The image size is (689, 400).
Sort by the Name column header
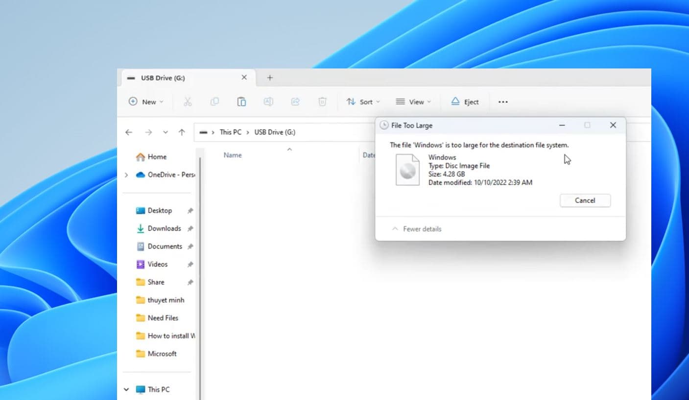[233, 155]
